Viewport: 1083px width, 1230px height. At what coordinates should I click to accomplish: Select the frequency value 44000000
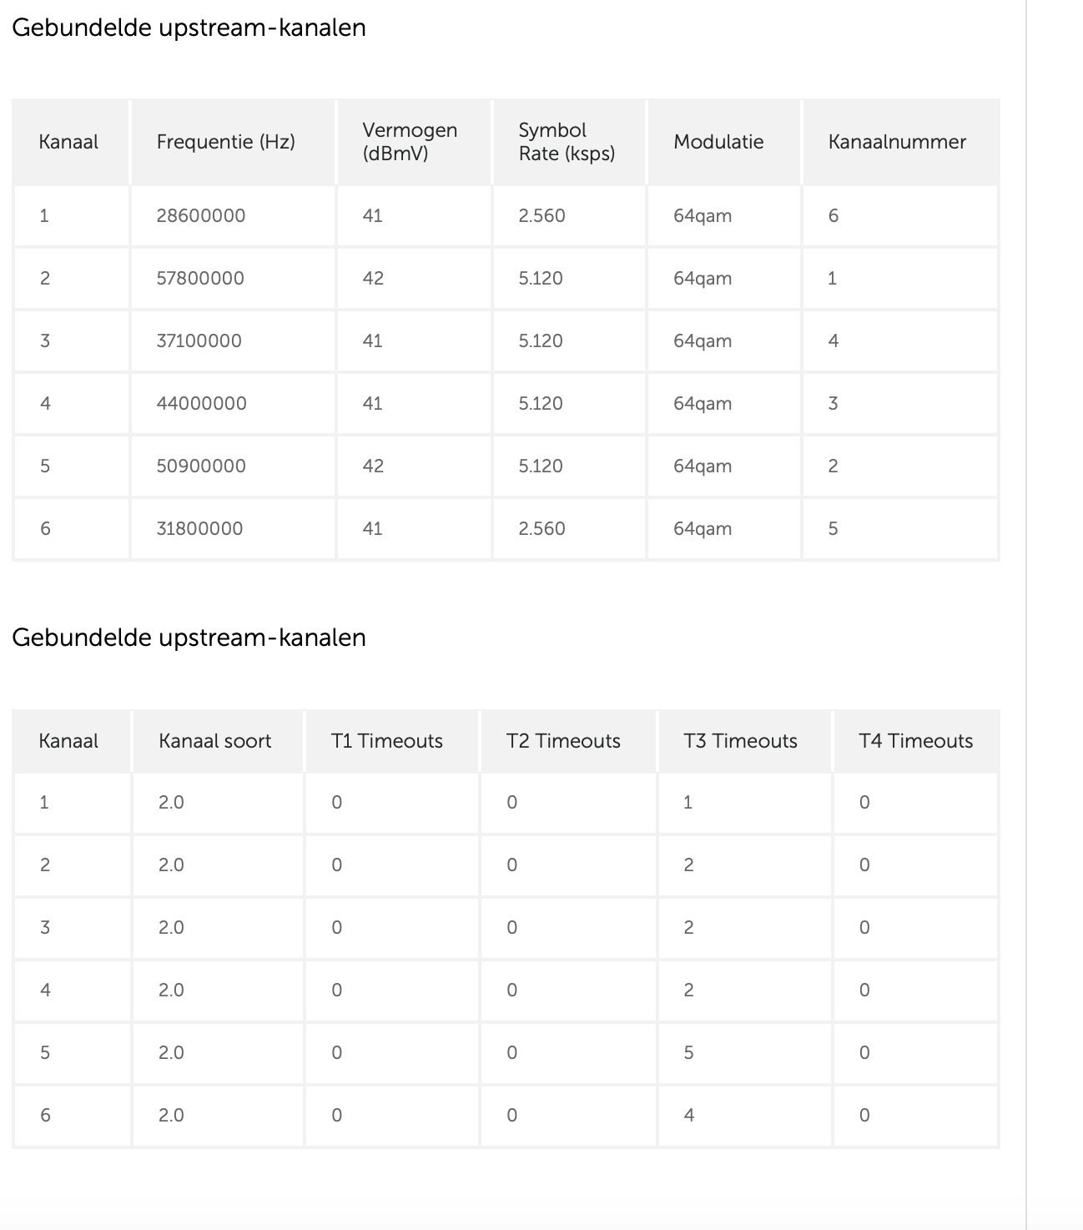tap(202, 404)
